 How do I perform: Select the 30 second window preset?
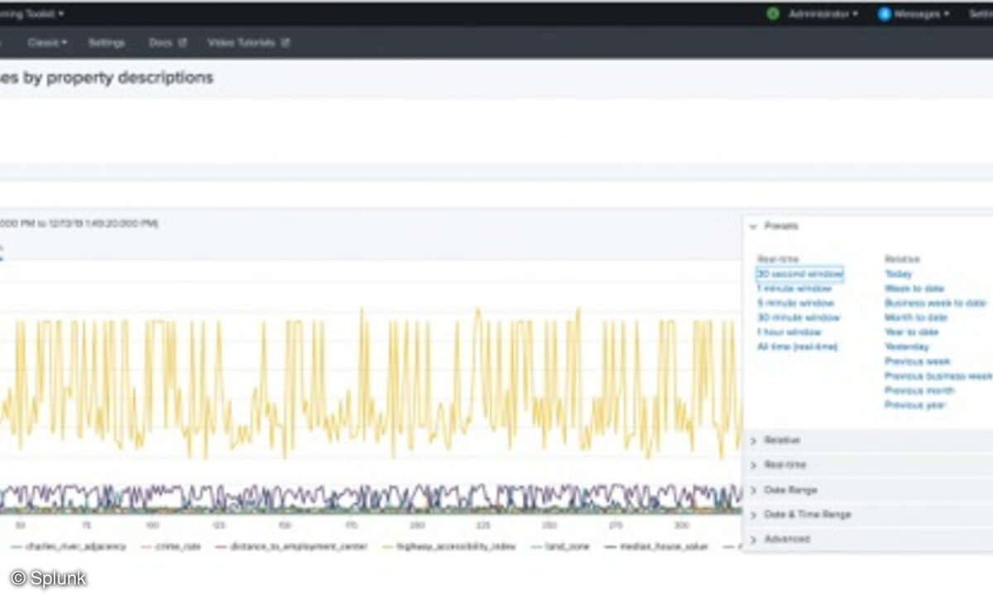click(x=799, y=274)
